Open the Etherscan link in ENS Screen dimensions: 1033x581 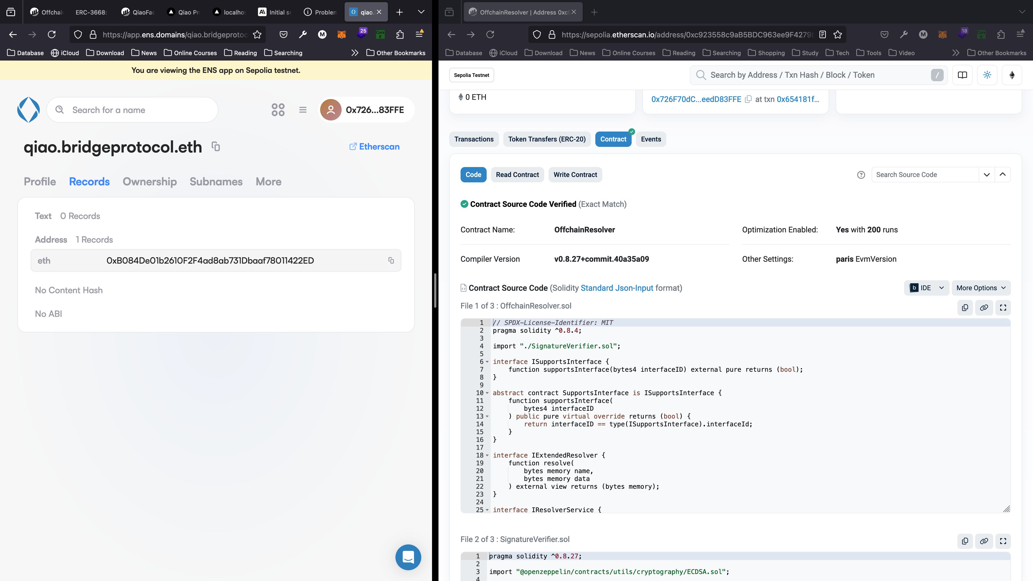click(374, 147)
